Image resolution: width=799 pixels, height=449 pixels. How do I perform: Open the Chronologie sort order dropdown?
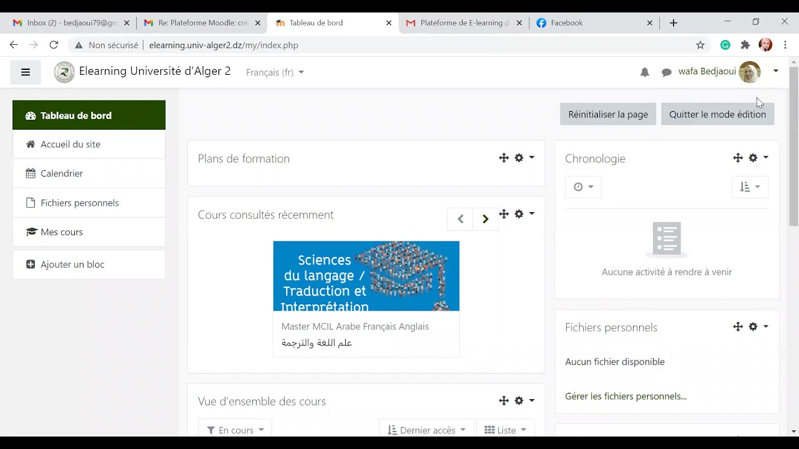pos(750,187)
